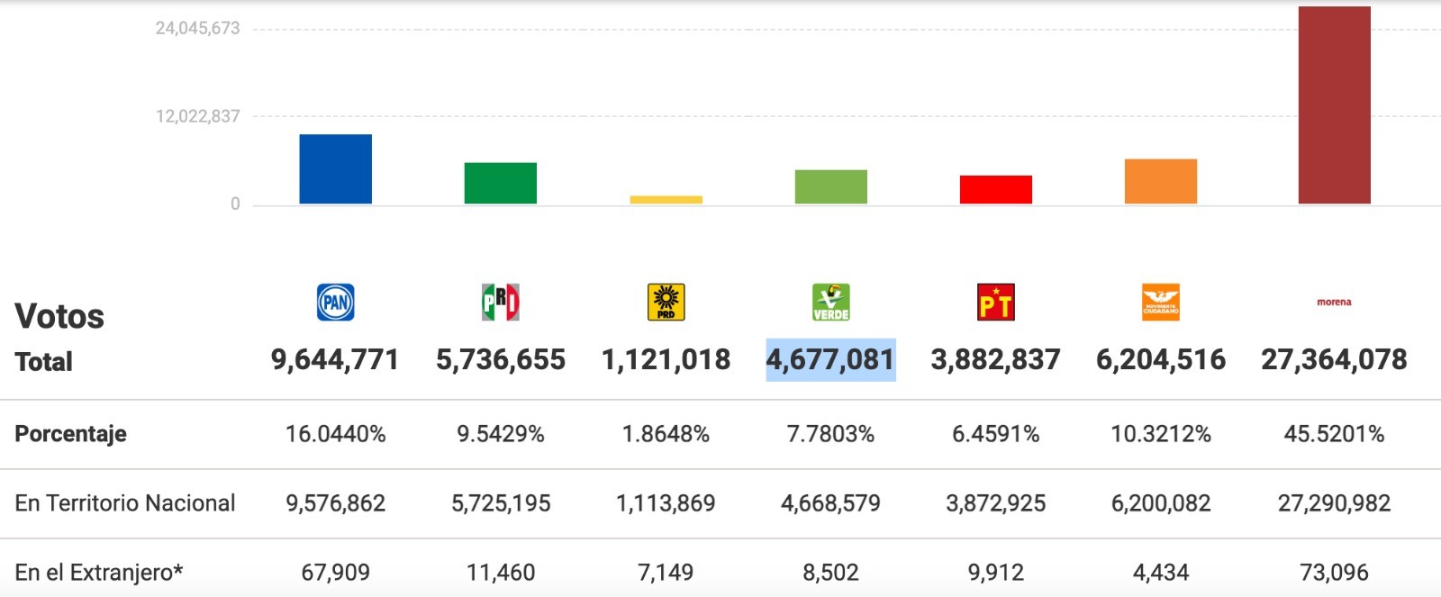1441x597 pixels.
Task: Click the highlighted total 4,677,081
Action: [x=830, y=360]
